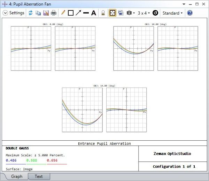Minimize the Pupil Aberration Fan window
This screenshot has height=181, width=209.
pyautogui.click(x=190, y=4)
